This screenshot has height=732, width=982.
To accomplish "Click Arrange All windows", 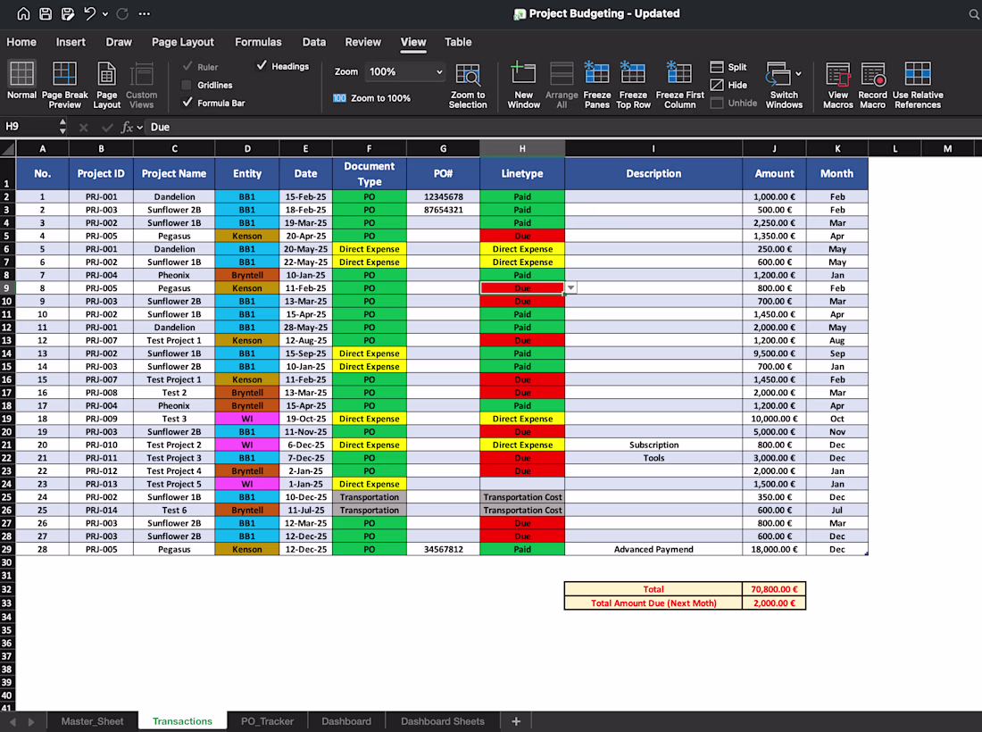I will [562, 85].
